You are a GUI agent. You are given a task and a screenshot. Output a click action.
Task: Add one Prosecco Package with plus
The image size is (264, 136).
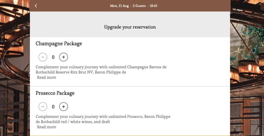click(x=64, y=107)
